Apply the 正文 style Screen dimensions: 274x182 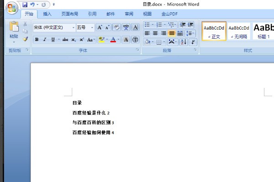click(x=215, y=31)
